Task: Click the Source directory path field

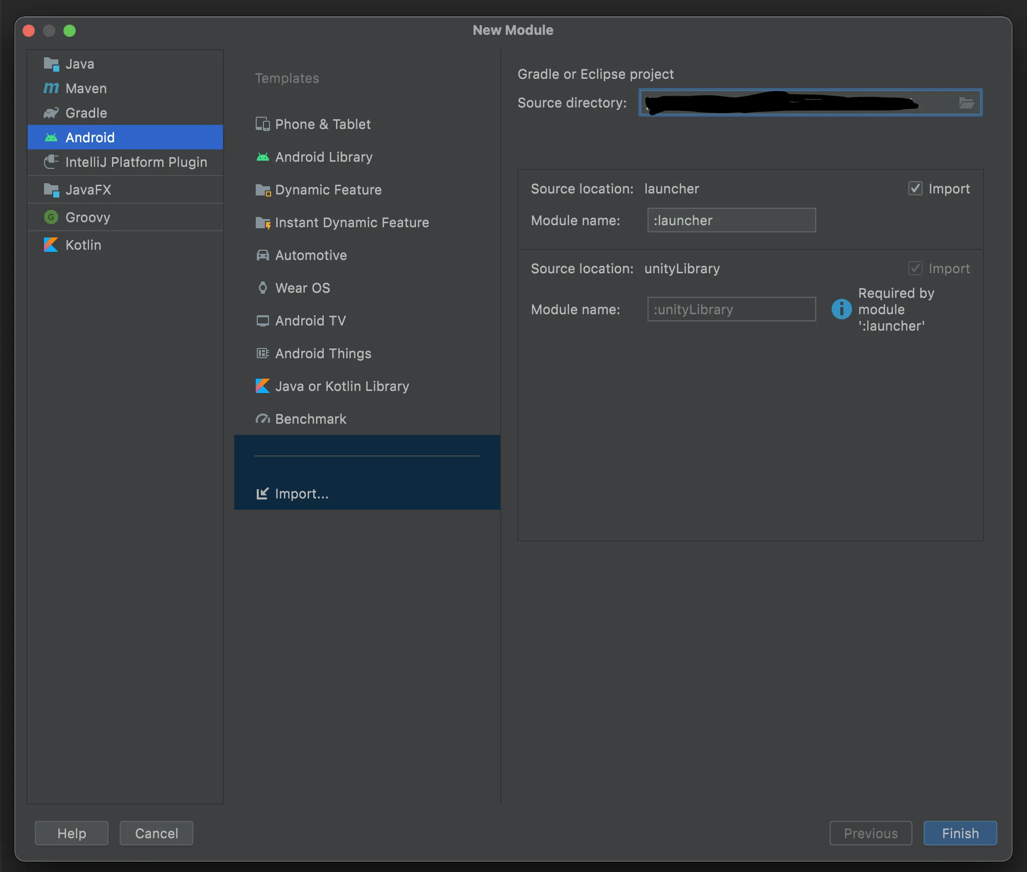Action: point(798,103)
